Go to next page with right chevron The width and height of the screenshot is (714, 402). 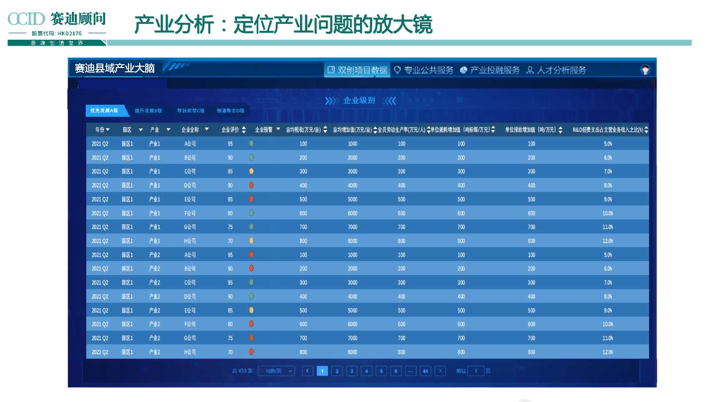(x=440, y=371)
